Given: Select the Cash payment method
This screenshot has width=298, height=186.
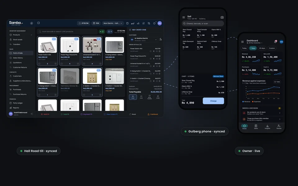Looking at the screenshot, I should click(x=133, y=97).
